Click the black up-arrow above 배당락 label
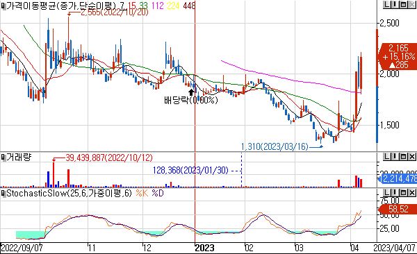Viewport: 417px width, 254px height. click(191, 92)
